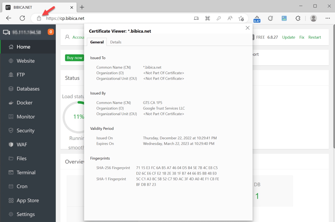
Task: Click the grey refresh extension icon
Action: coord(270,18)
